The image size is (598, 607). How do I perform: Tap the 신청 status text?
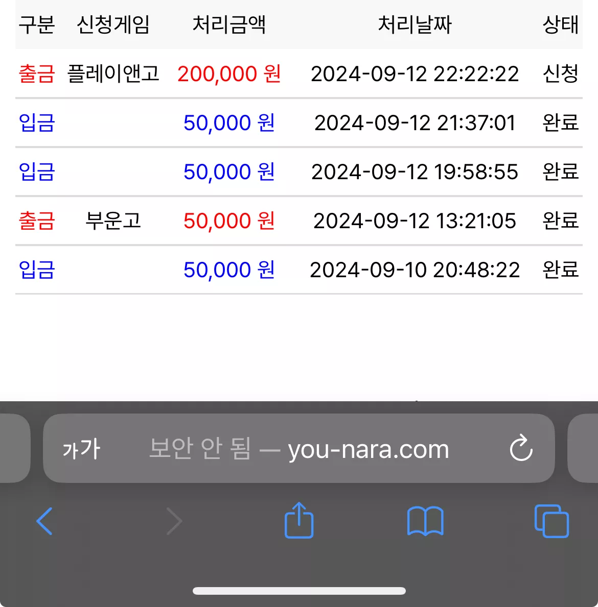coord(560,74)
